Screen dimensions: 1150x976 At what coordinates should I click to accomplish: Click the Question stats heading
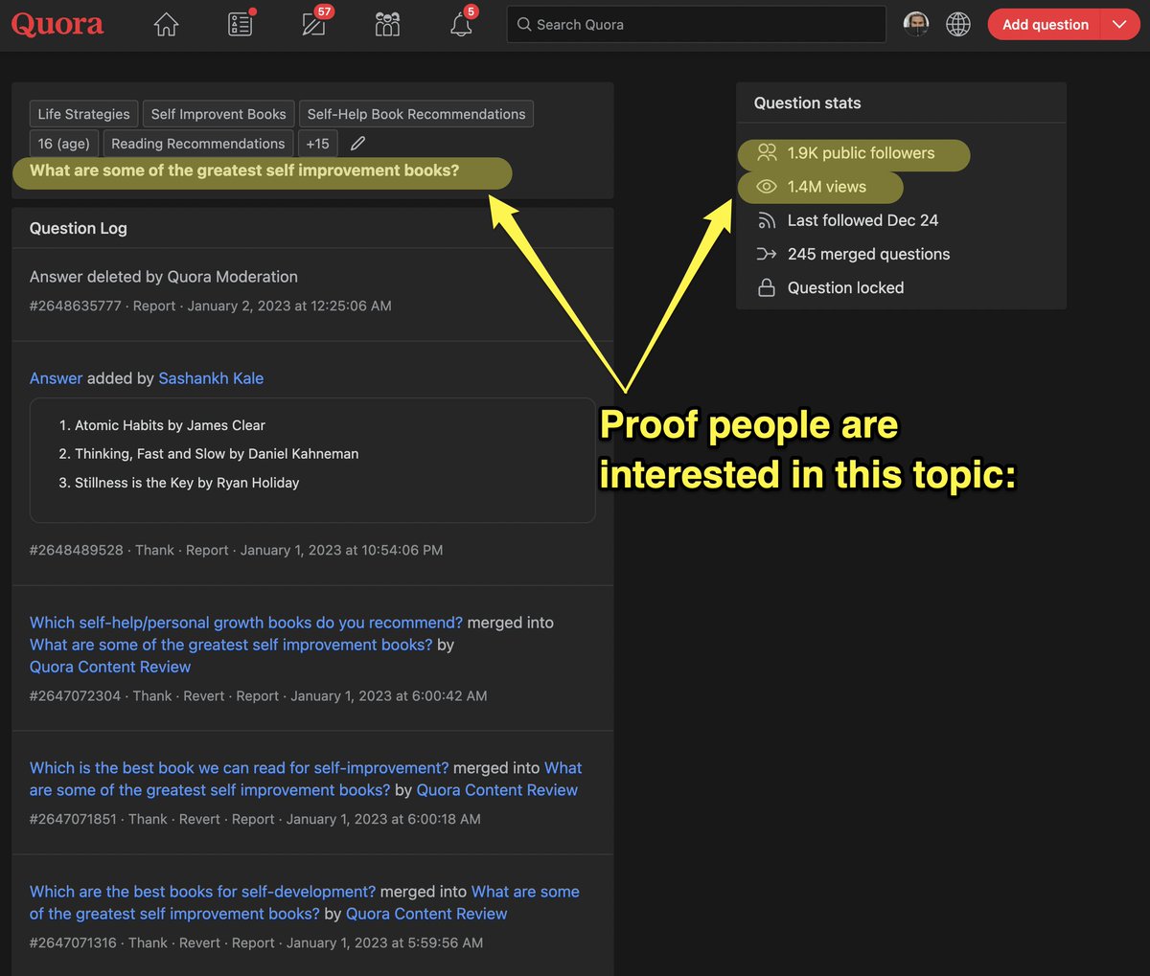[x=808, y=102]
